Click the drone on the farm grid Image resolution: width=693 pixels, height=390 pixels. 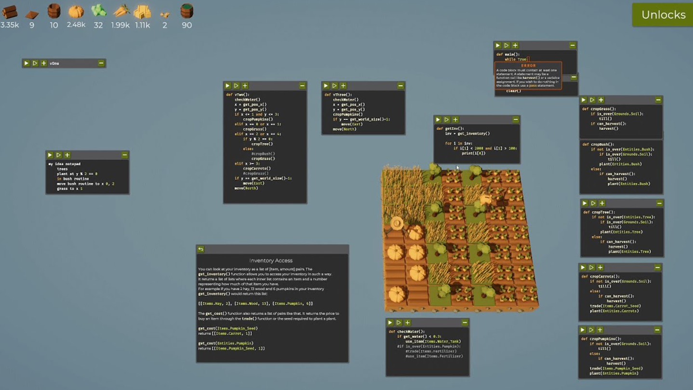pyautogui.click(x=397, y=223)
